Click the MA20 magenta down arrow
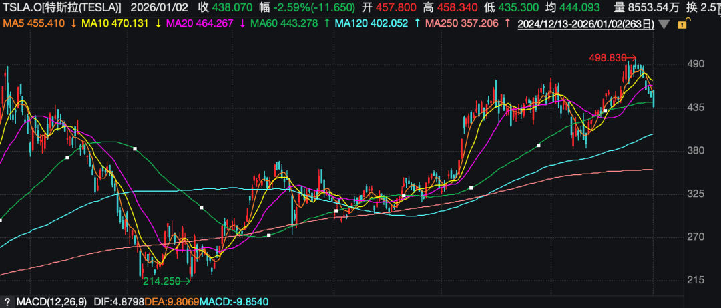Image resolution: width=721 pixels, height=308 pixels. [241, 23]
